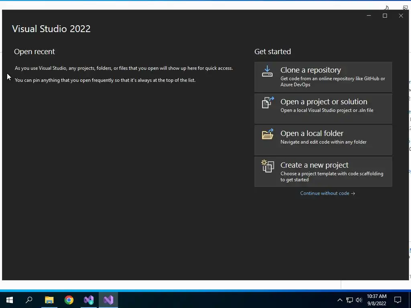Click the Get started heading

tap(273, 52)
